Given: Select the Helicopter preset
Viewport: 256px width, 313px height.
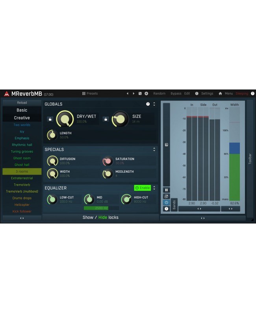Looking at the screenshot, I should 22,205.
